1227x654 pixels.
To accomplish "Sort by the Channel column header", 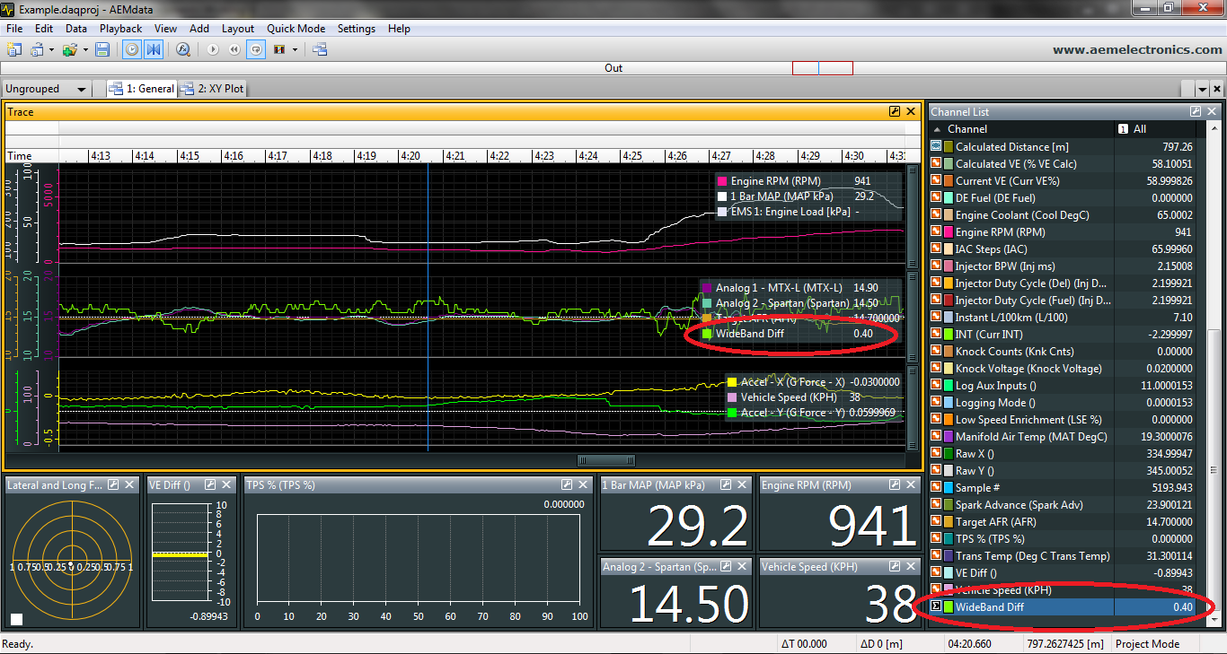I will point(1022,129).
